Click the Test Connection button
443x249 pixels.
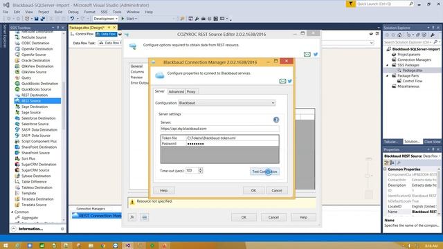click(264, 172)
